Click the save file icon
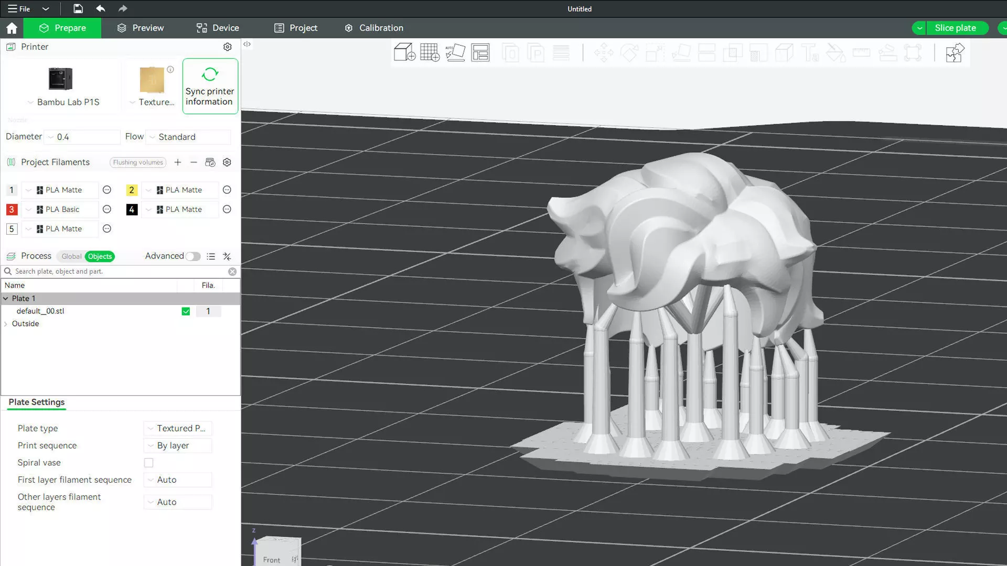Image resolution: width=1007 pixels, height=566 pixels. coord(78,8)
